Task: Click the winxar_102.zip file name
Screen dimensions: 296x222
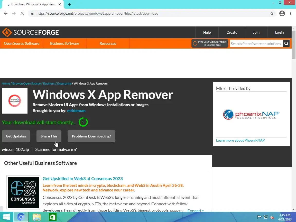Action: point(15,150)
